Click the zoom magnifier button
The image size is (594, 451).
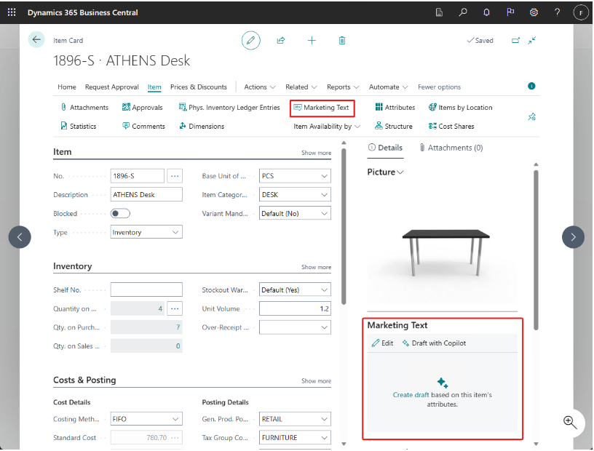(570, 422)
